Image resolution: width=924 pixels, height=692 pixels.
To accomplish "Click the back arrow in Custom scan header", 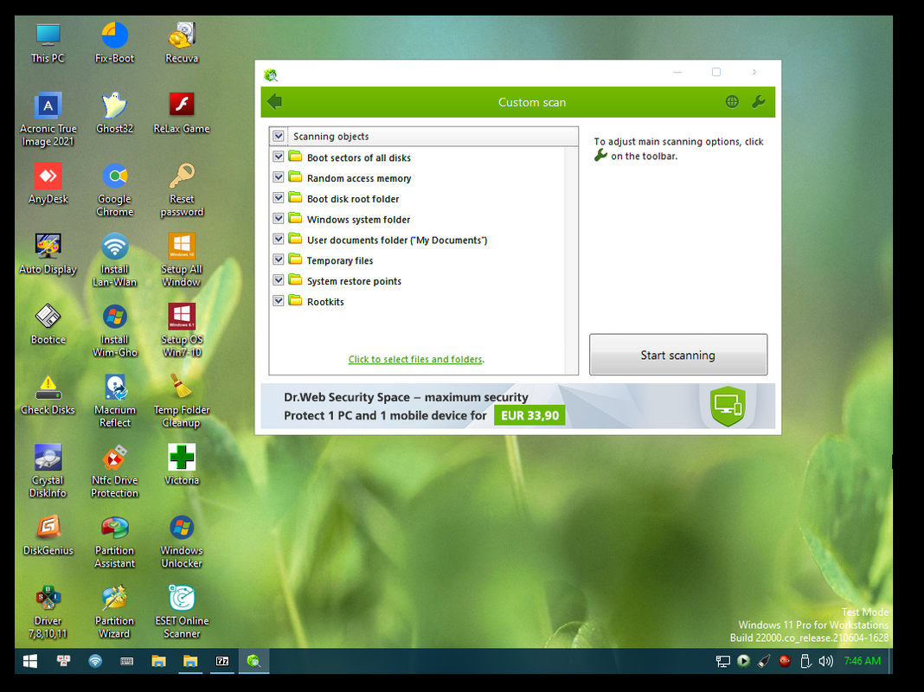I will pyautogui.click(x=274, y=102).
